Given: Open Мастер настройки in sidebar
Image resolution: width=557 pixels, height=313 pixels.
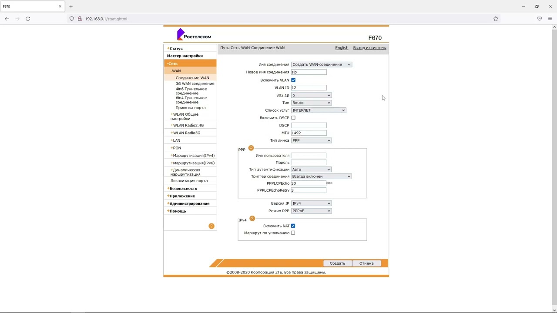Looking at the screenshot, I should tap(185, 56).
